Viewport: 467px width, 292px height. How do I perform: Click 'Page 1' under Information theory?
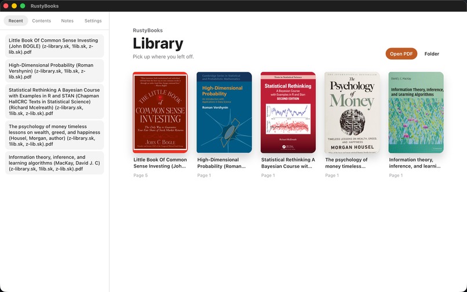tap(396, 176)
